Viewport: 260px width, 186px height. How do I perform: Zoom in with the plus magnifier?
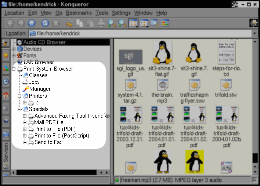point(112,23)
